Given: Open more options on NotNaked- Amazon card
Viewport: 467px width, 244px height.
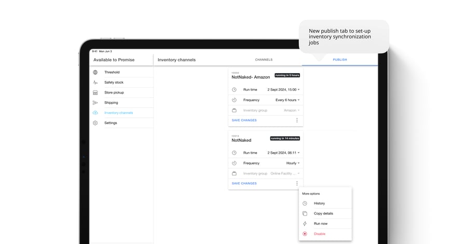Looking at the screenshot, I should click(297, 120).
